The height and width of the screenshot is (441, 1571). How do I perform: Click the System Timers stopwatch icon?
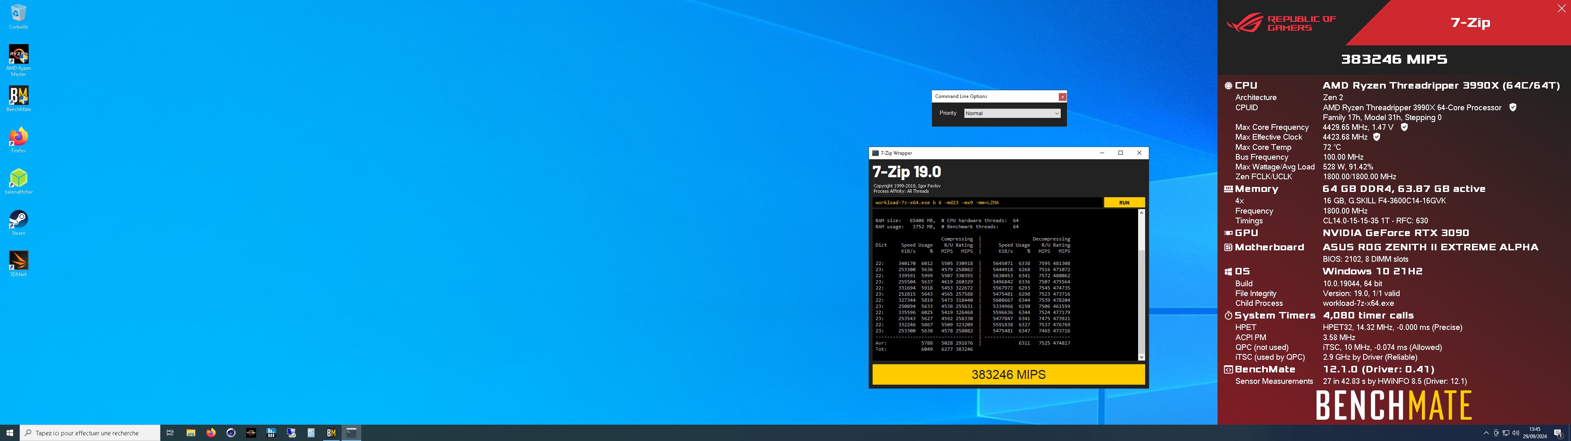(x=1228, y=316)
